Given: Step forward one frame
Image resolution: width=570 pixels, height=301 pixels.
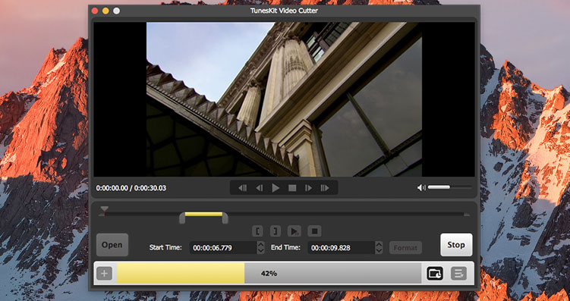Looking at the screenshot, I should [x=309, y=188].
